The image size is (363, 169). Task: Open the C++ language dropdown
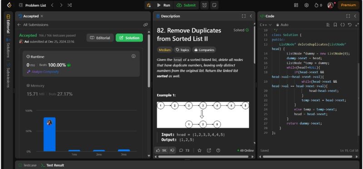265,25
